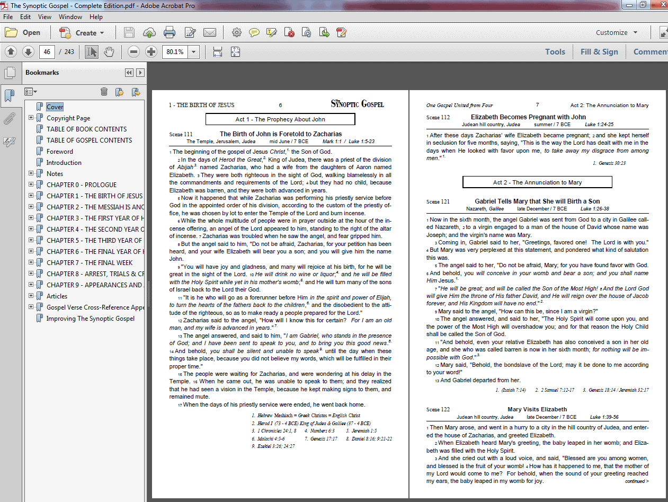Click the edit text pencil-on-page icon
668x502 pixels.
pos(190,33)
